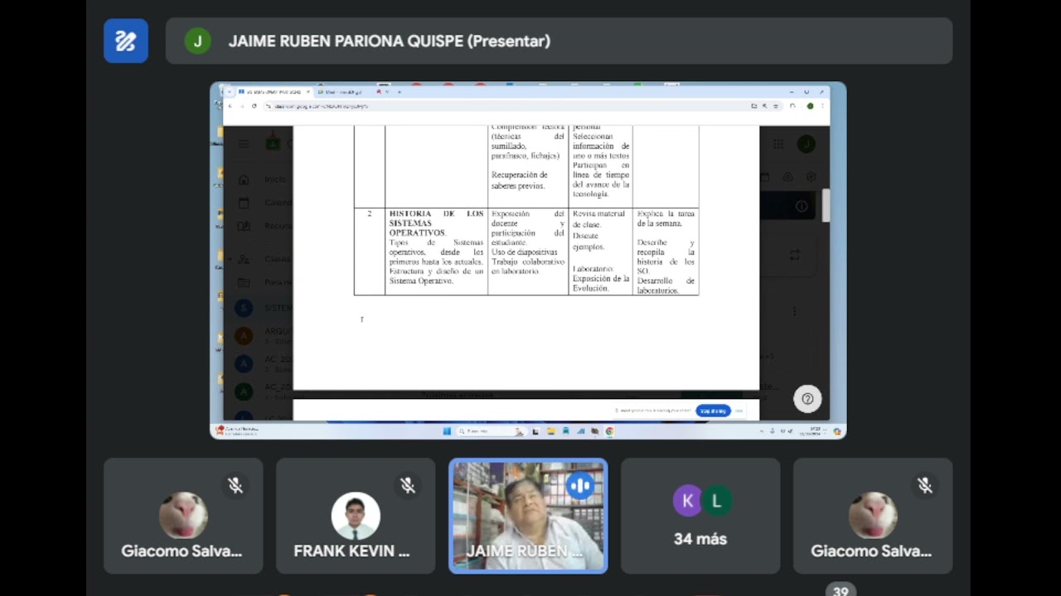Open the Google apps grid icon
Screen dimensions: 1061x596
pyautogui.click(x=778, y=144)
